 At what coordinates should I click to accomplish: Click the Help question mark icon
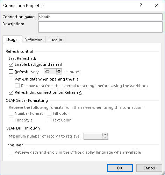141,5
